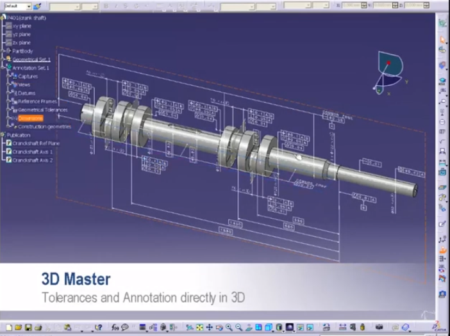Select Crankshaft Axis 1 publication
The width and height of the screenshot is (450, 336).
click(33, 152)
